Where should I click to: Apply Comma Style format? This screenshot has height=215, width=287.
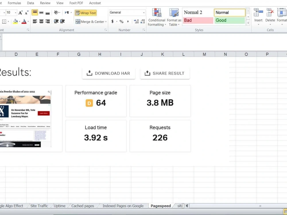pyautogui.click(x=128, y=21)
